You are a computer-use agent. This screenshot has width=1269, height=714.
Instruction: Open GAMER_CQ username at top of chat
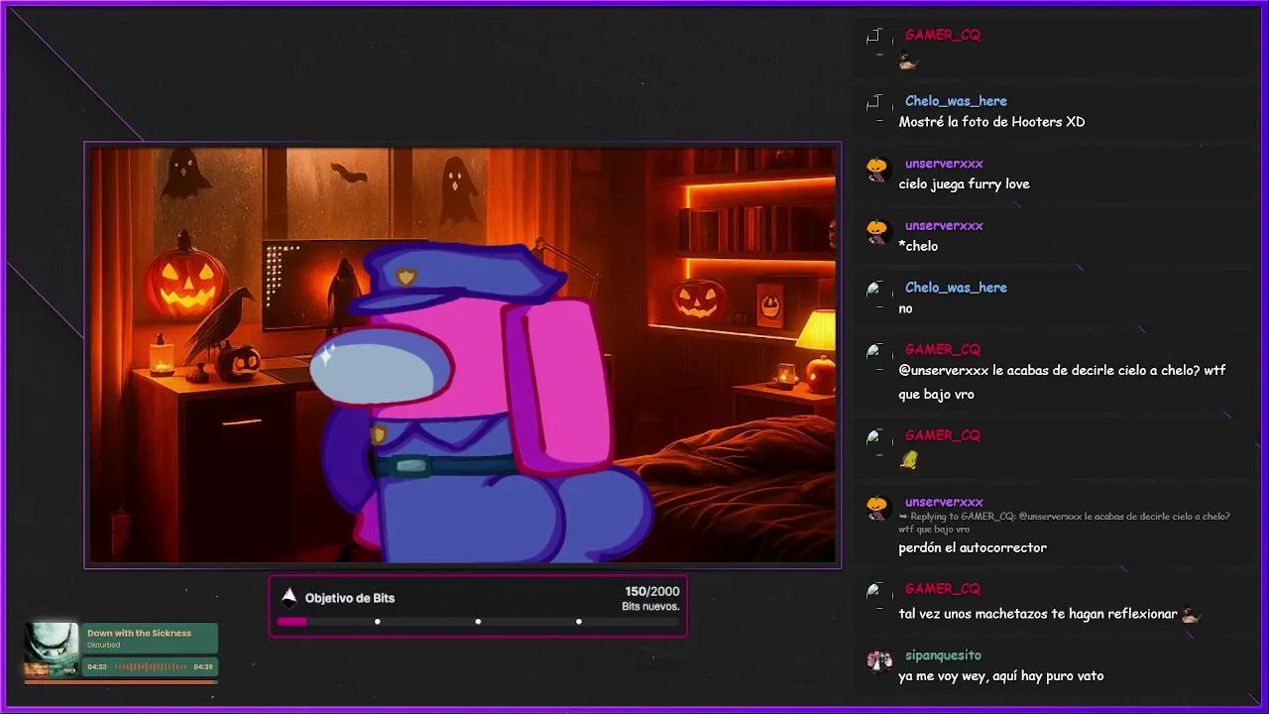click(x=942, y=35)
